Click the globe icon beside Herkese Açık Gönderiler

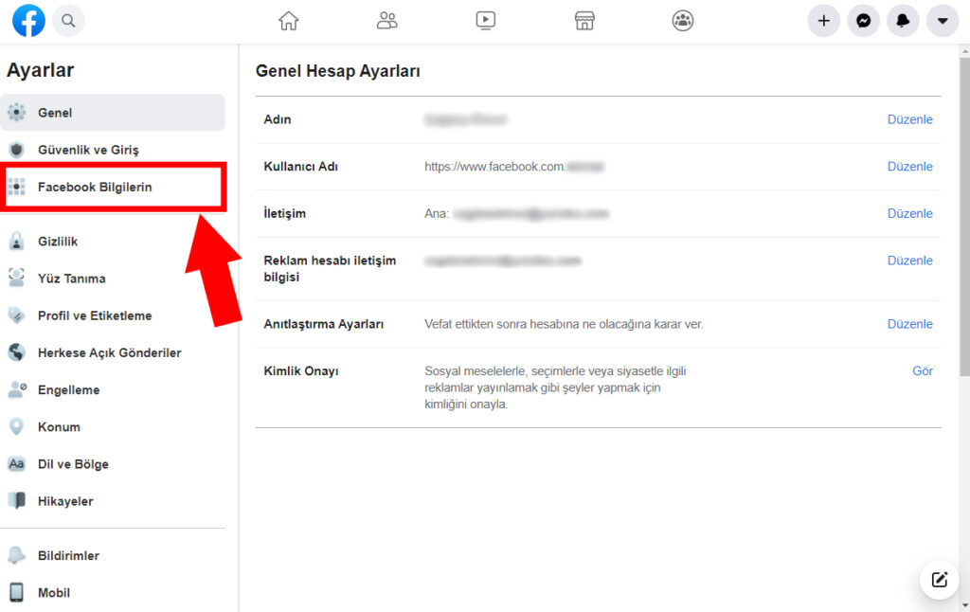click(17, 352)
